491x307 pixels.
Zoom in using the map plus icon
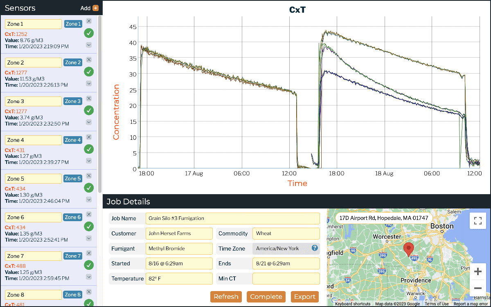(477, 271)
